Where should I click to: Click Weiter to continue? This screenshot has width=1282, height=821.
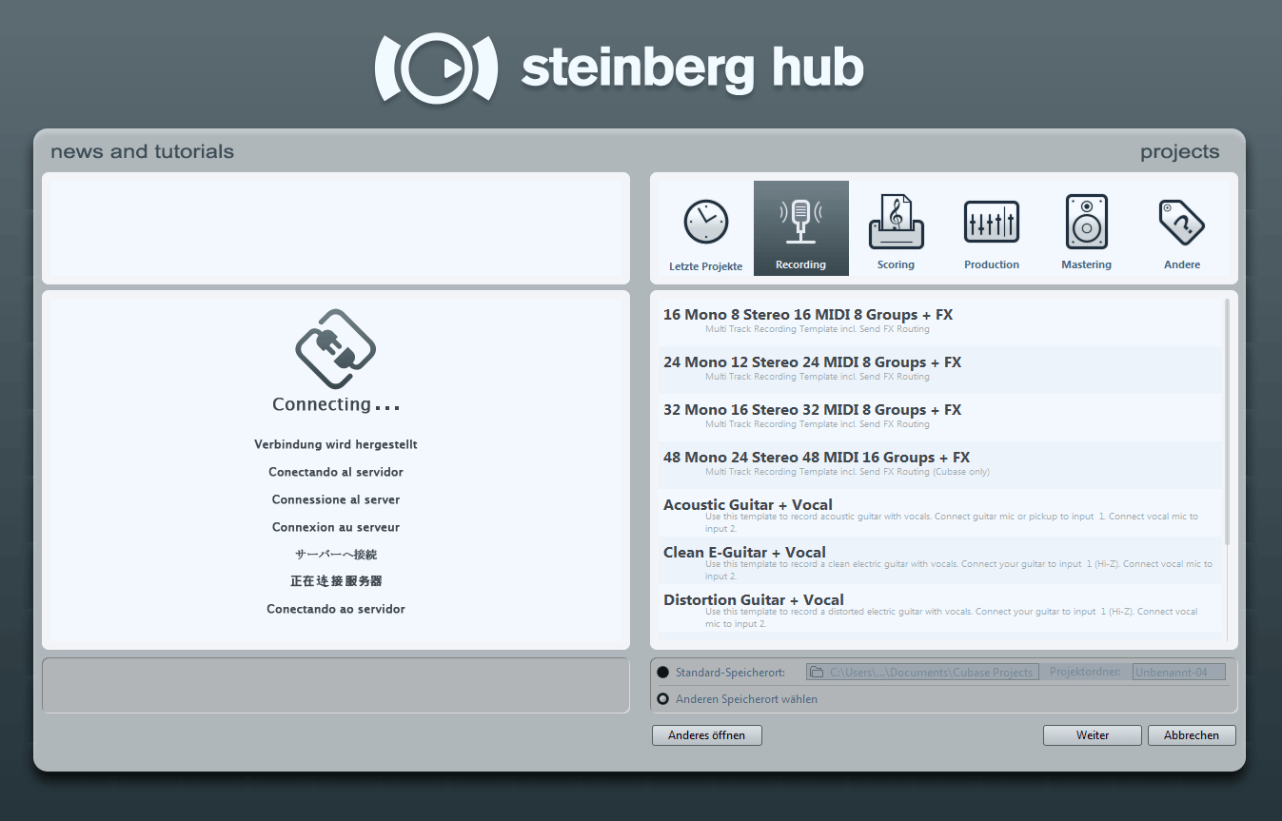tap(1092, 735)
